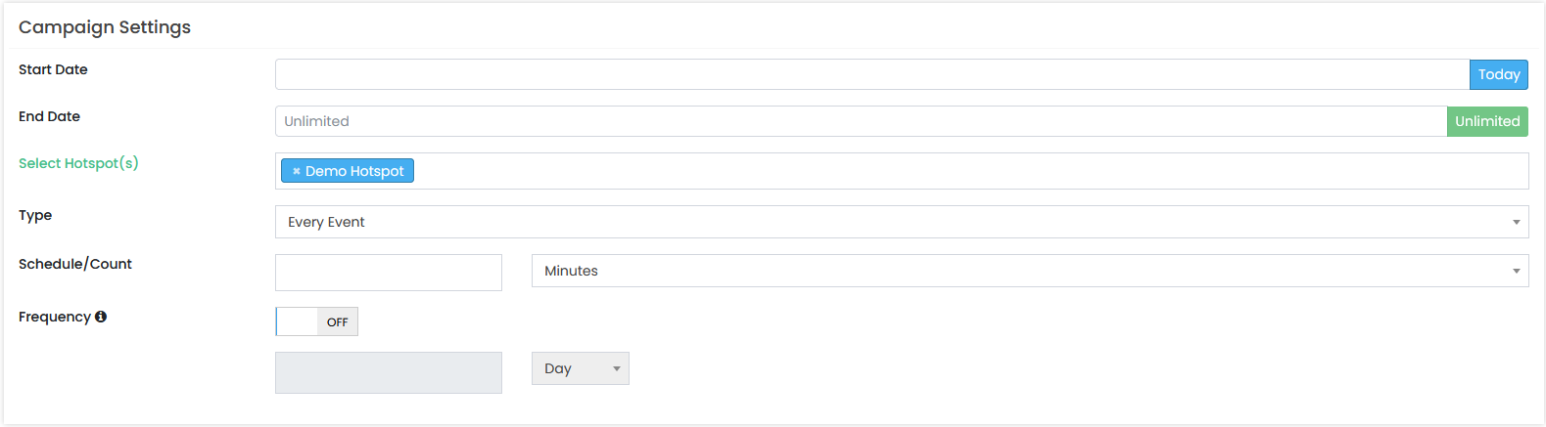Click the Day dropdown arrow
This screenshot has height=427, width=1546.
(617, 368)
